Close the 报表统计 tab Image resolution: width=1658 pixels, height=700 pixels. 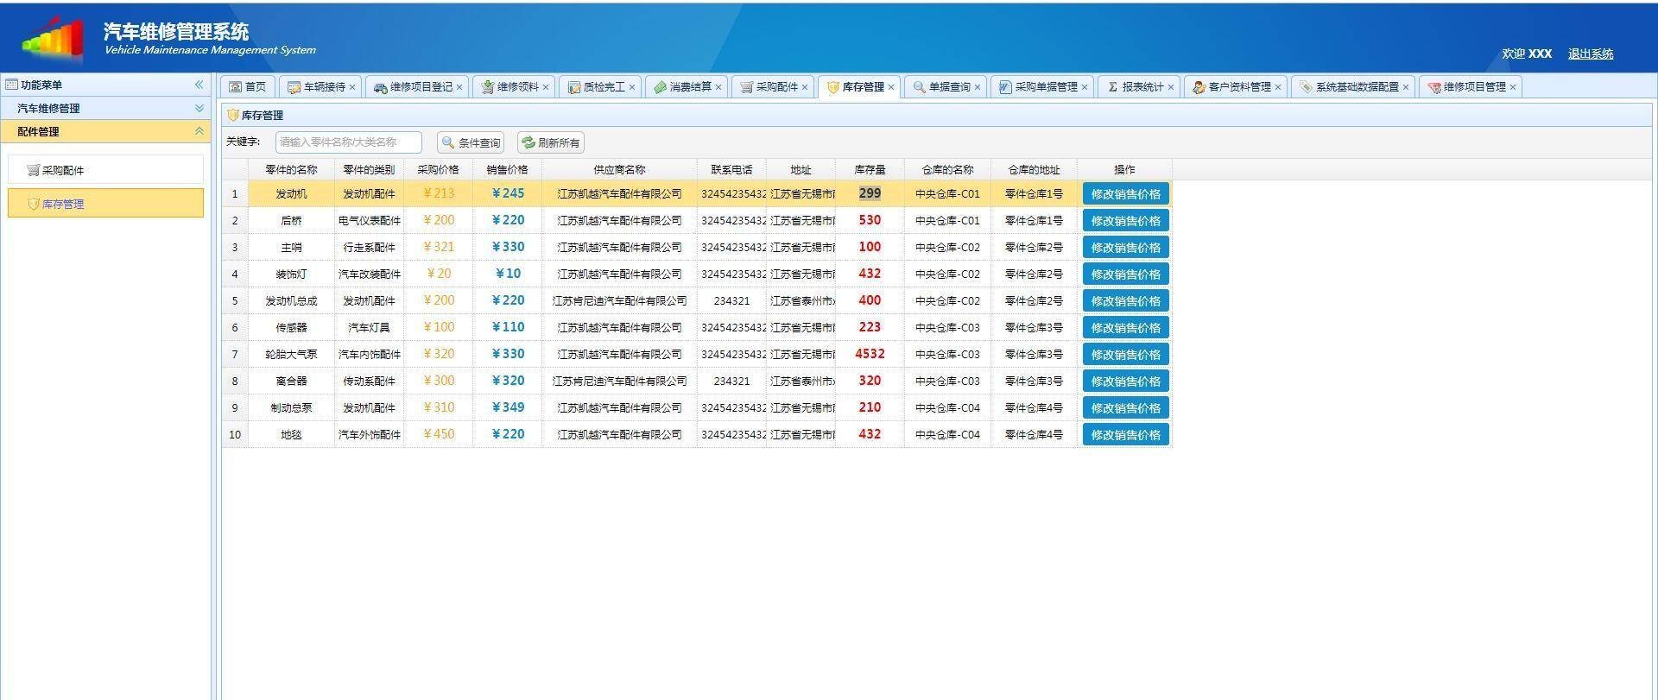click(1171, 87)
